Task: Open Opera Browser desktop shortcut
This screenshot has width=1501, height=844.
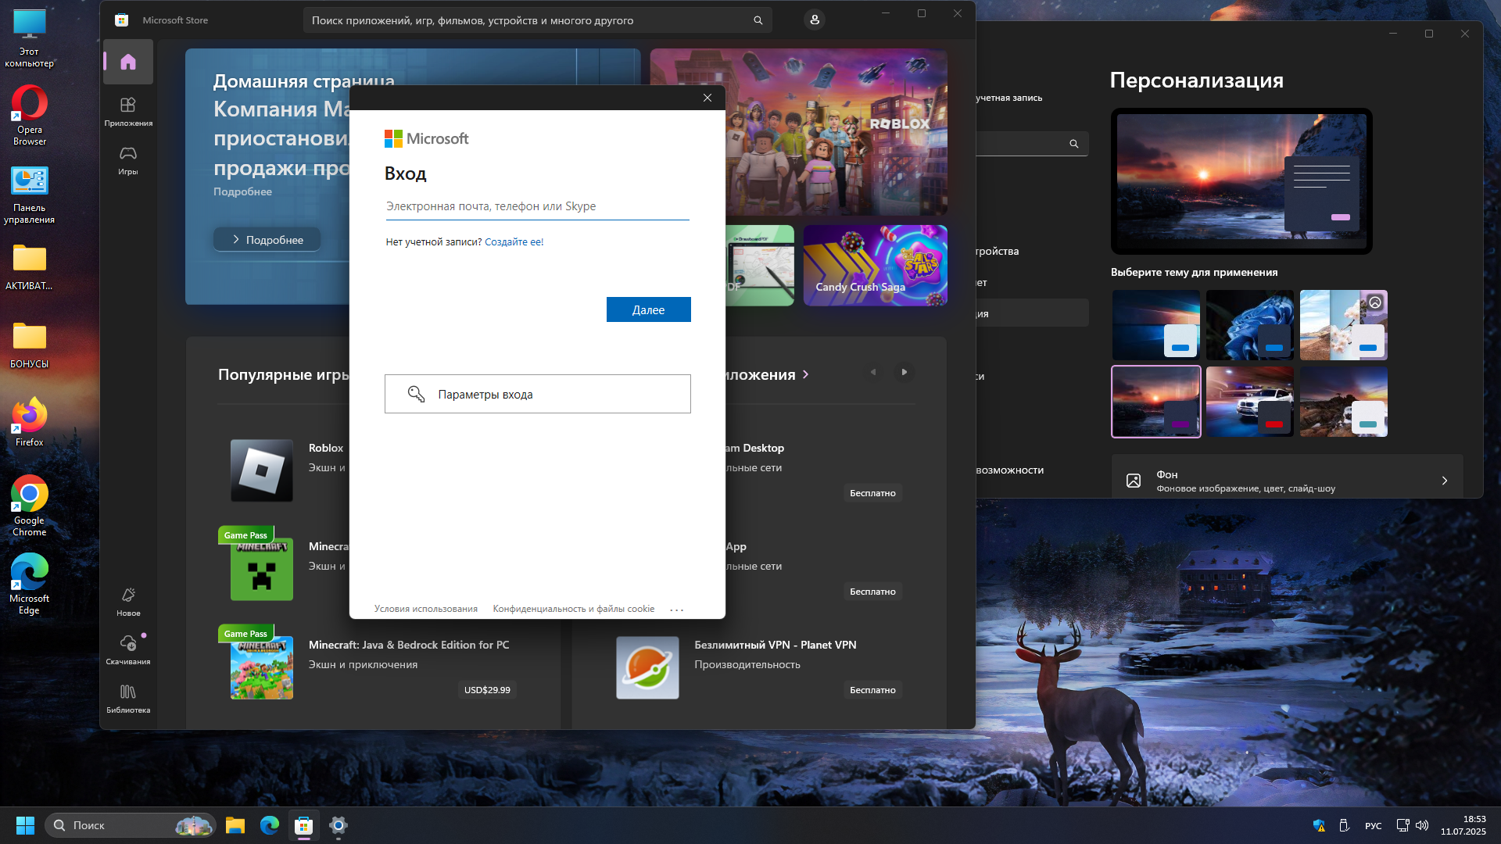Action: [x=30, y=116]
